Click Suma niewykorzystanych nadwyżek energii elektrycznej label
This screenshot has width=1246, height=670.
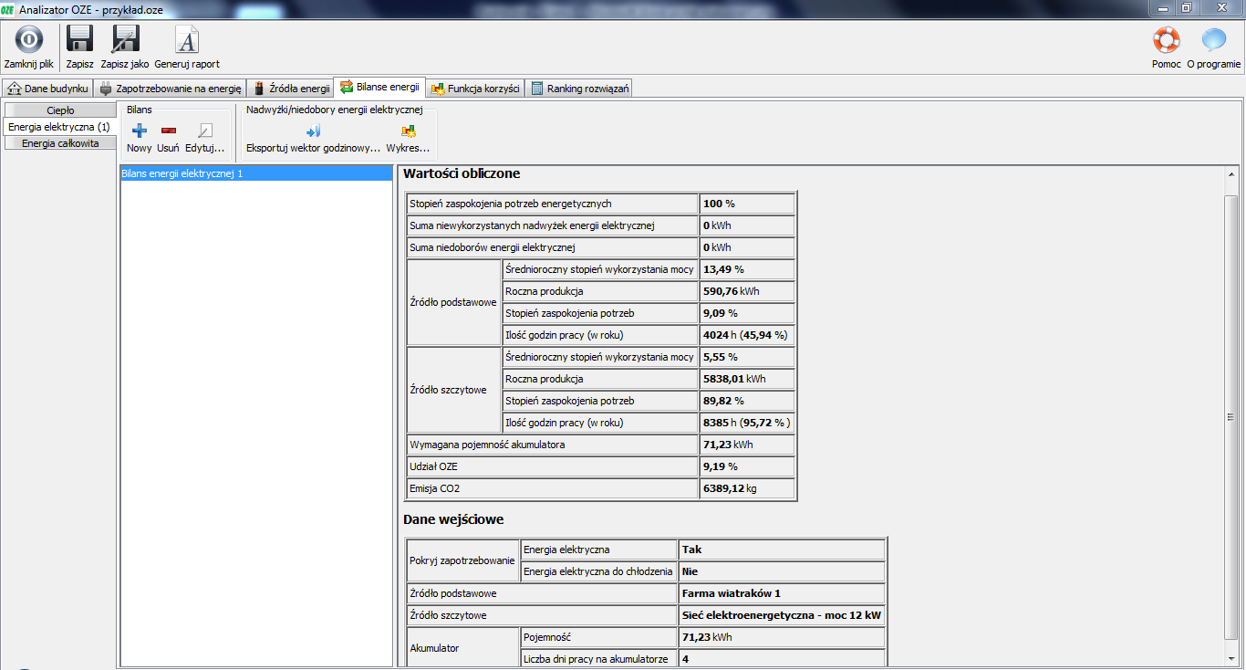[x=532, y=225]
